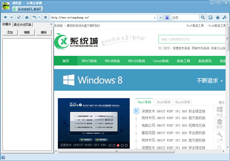Reload the page with refresh icon
Image resolution: width=230 pixels, height=161 pixels.
[19, 17]
